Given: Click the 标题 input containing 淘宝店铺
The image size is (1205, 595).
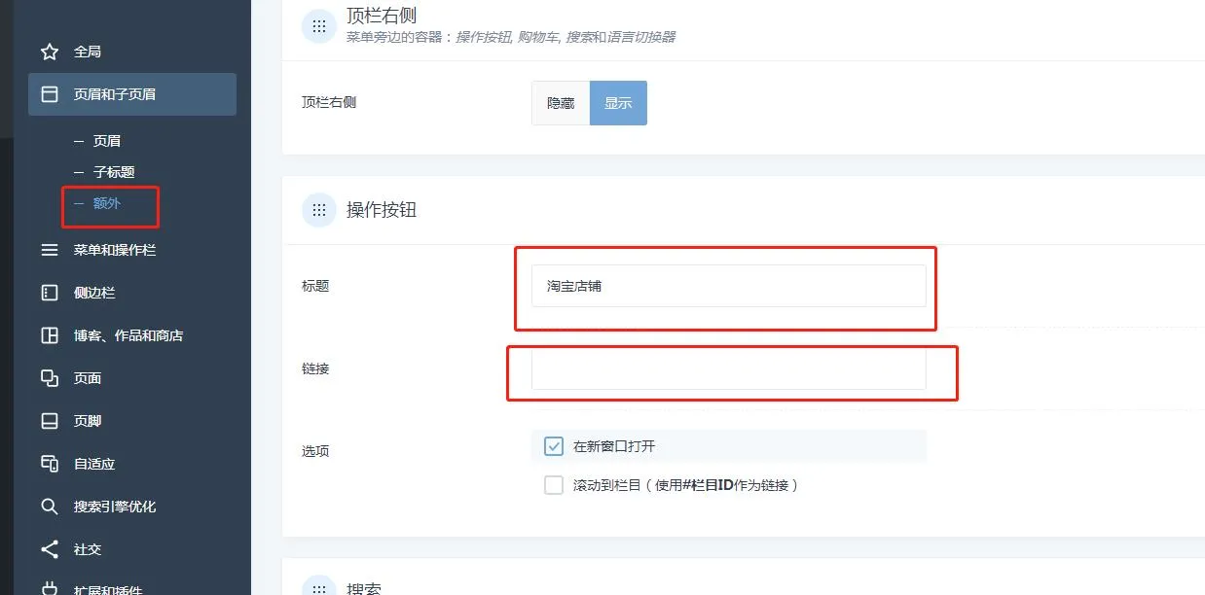Looking at the screenshot, I should [728, 286].
